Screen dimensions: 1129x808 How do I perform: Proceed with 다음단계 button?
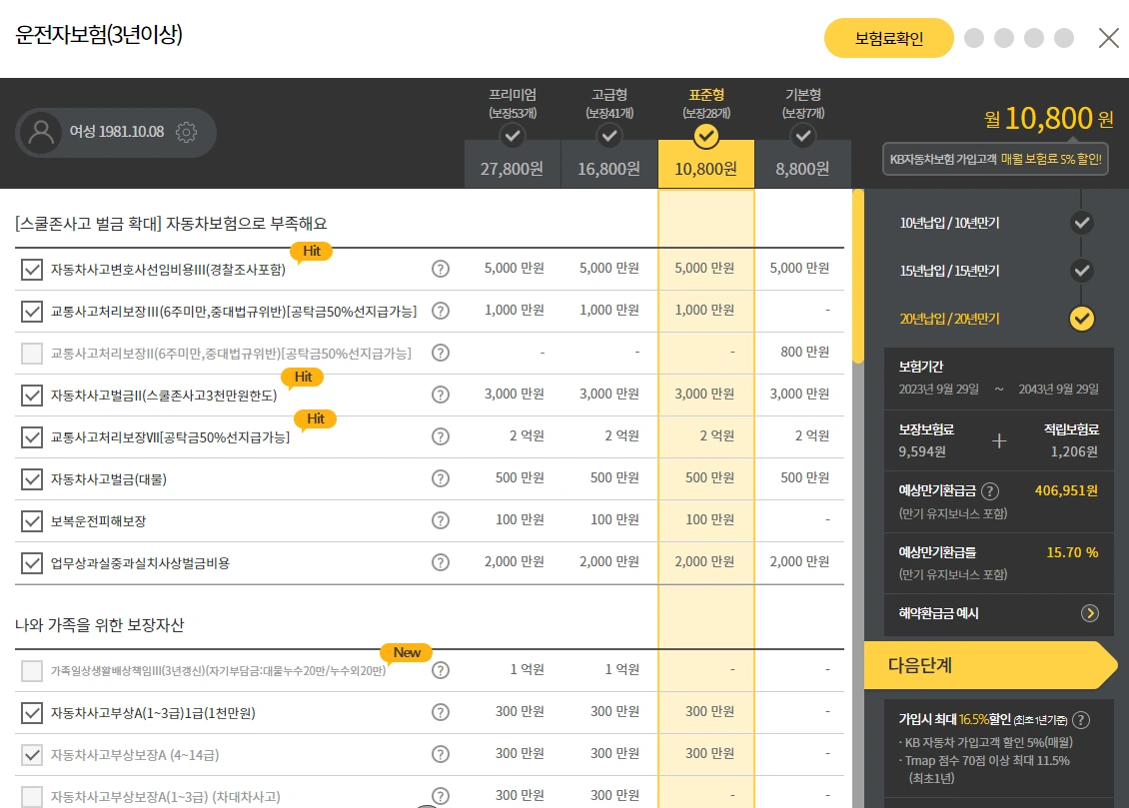pyautogui.click(x=990, y=665)
